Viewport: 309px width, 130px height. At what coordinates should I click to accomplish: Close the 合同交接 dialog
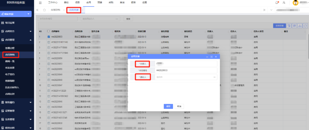(216, 56)
